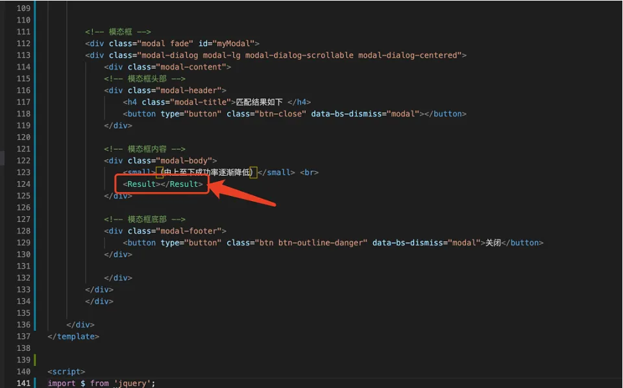623x388 pixels.
Task: Click the modal-dialog-centered class name
Action: [408, 55]
